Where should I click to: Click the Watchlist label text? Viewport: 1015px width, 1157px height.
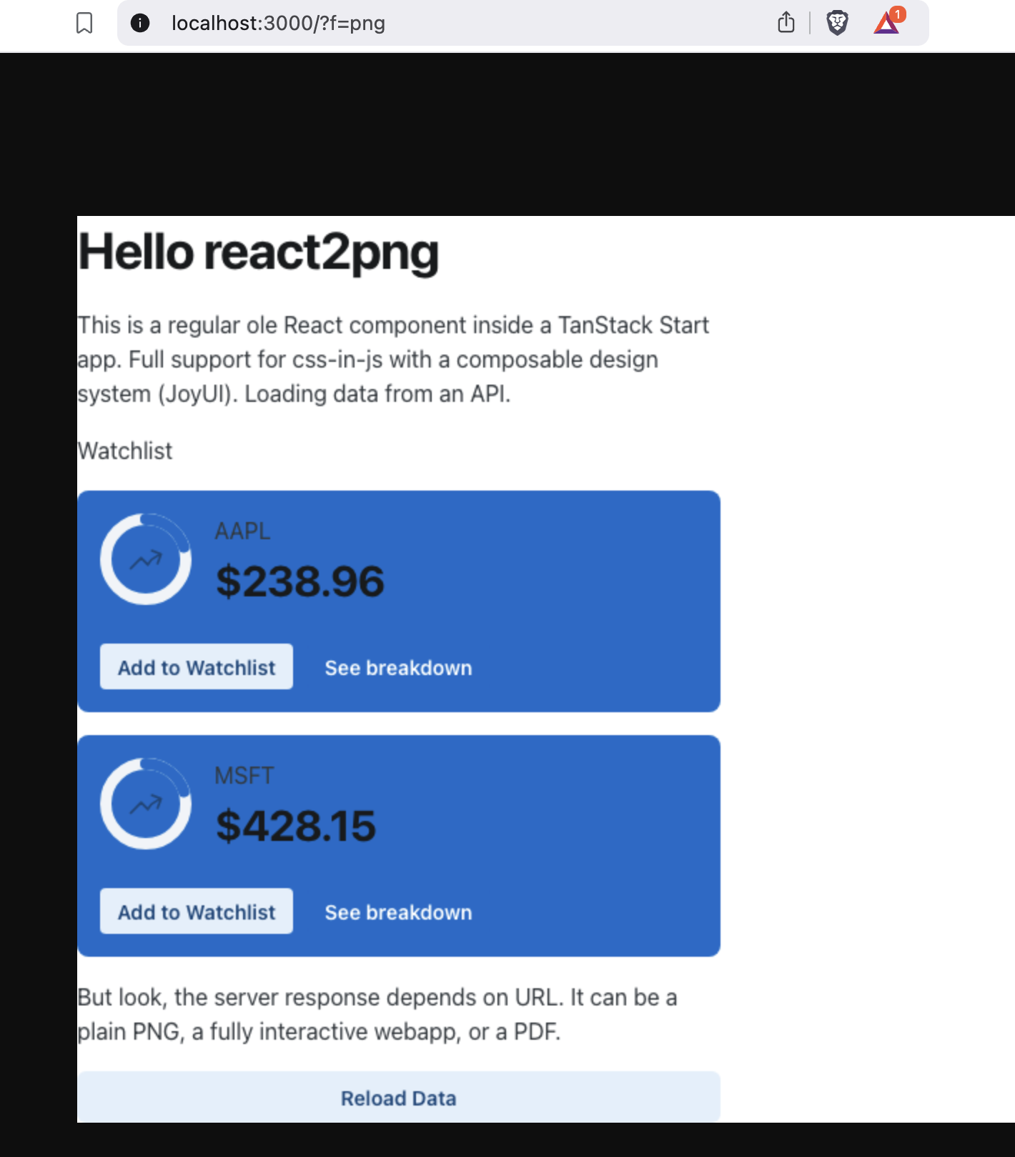click(125, 451)
